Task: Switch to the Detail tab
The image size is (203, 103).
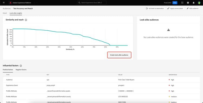Action: click(5, 13)
